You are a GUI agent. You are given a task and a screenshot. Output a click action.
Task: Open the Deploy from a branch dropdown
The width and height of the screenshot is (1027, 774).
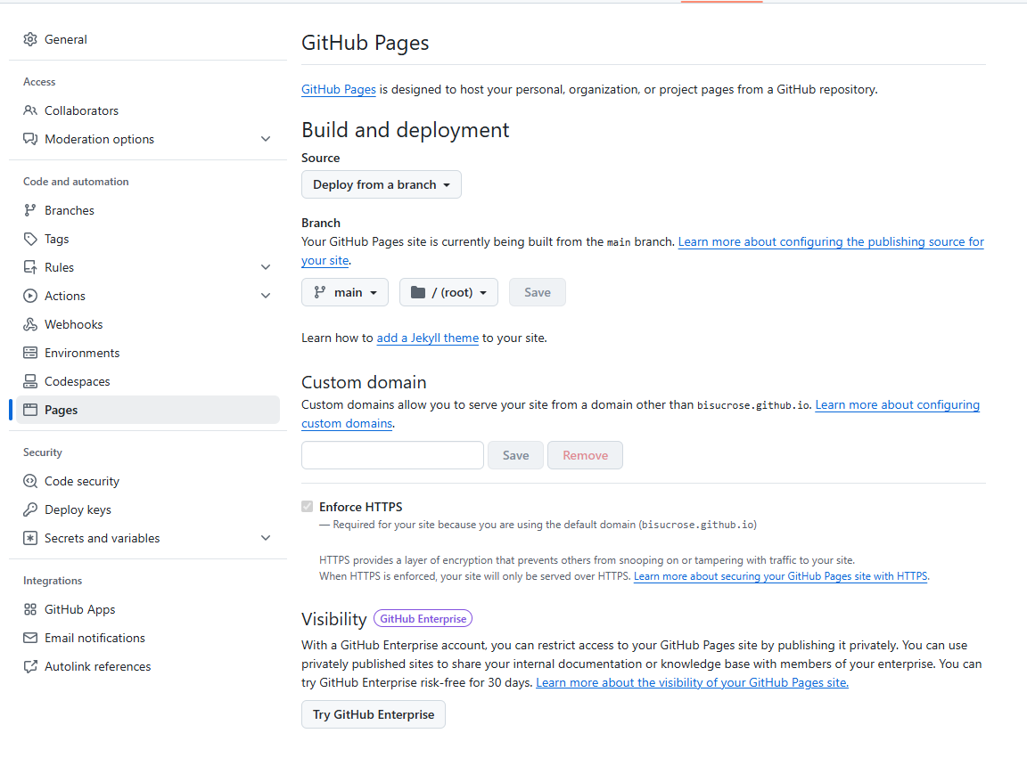(x=382, y=184)
